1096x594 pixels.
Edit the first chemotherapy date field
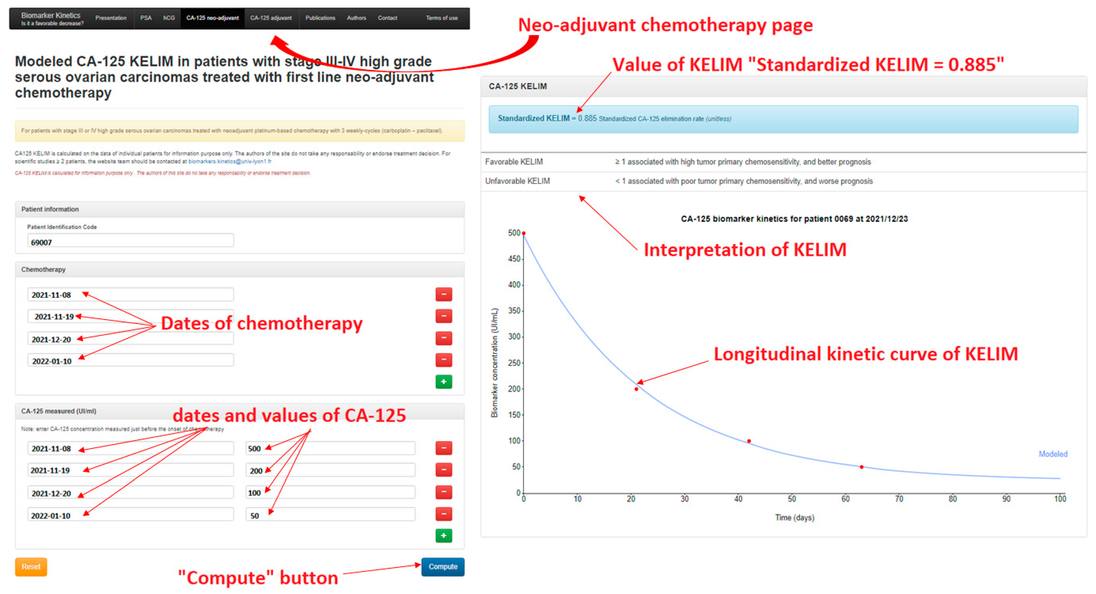tap(130, 294)
